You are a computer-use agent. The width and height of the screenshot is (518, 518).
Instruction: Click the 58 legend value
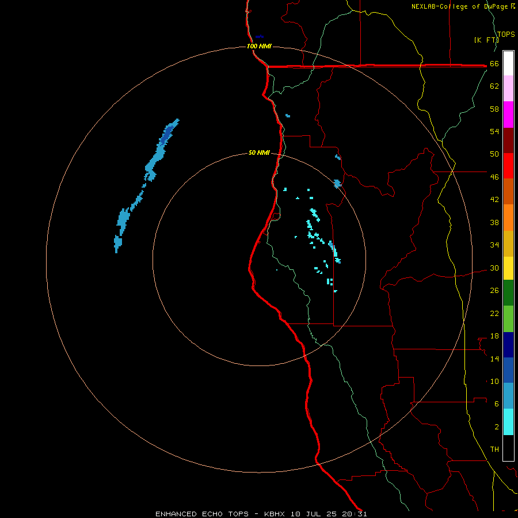coord(494,109)
